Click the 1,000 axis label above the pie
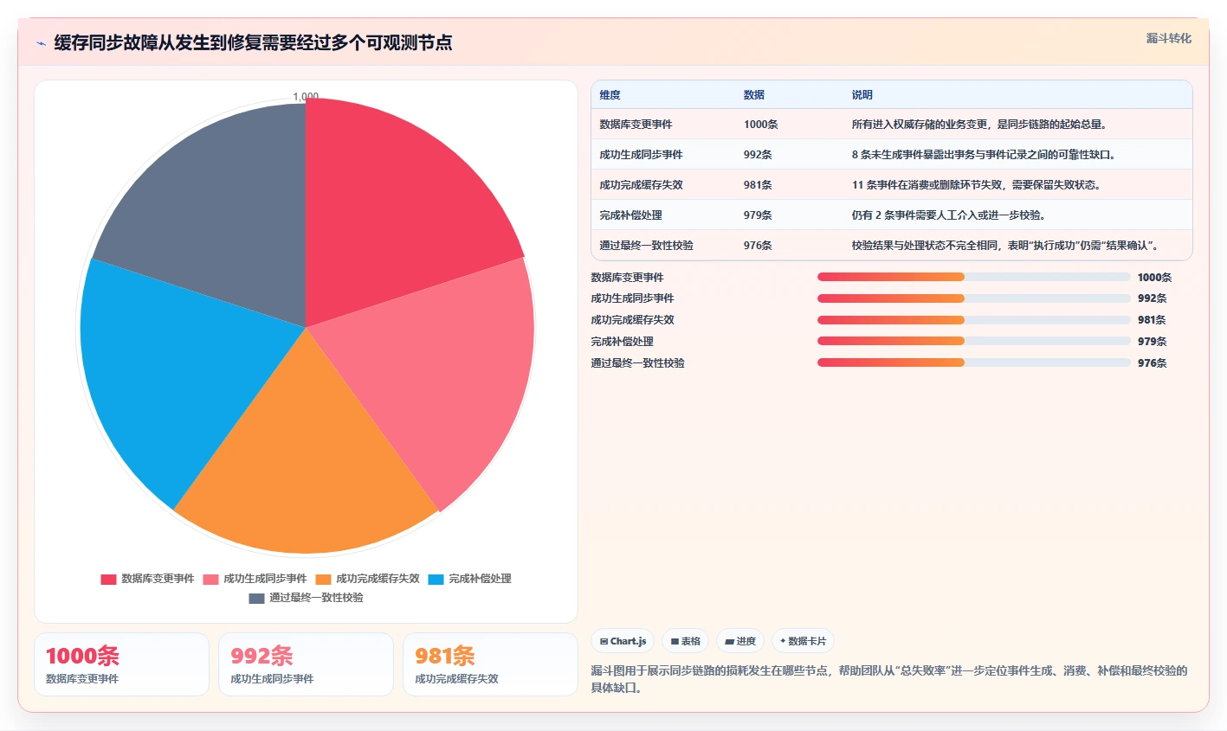The image size is (1227, 731). click(306, 97)
